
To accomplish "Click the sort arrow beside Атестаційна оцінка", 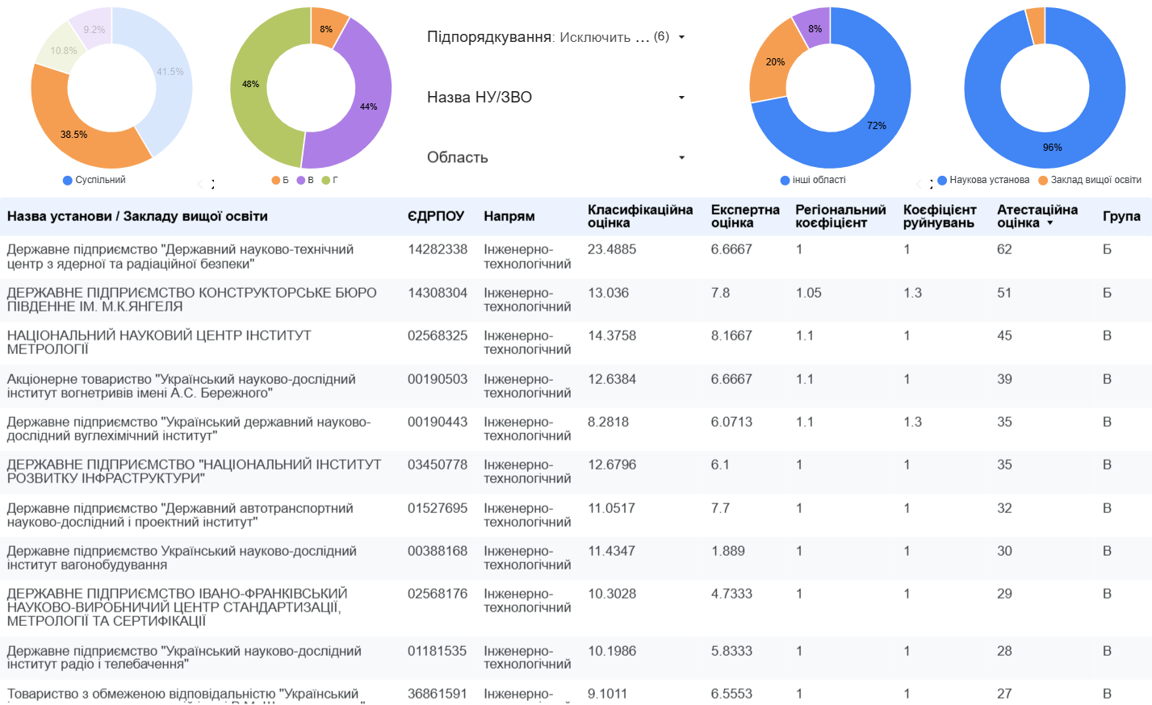I will tap(1050, 223).
